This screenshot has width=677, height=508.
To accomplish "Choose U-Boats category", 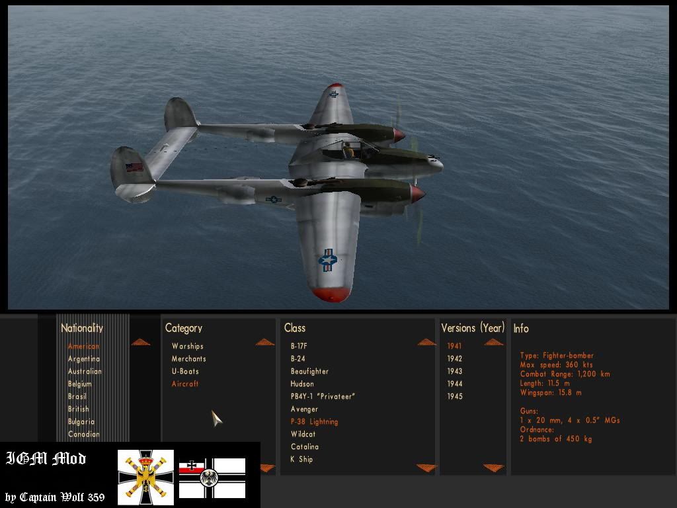I will click(185, 371).
